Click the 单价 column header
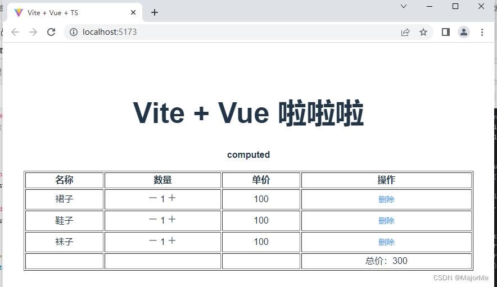497x287 pixels. pyautogui.click(x=261, y=180)
